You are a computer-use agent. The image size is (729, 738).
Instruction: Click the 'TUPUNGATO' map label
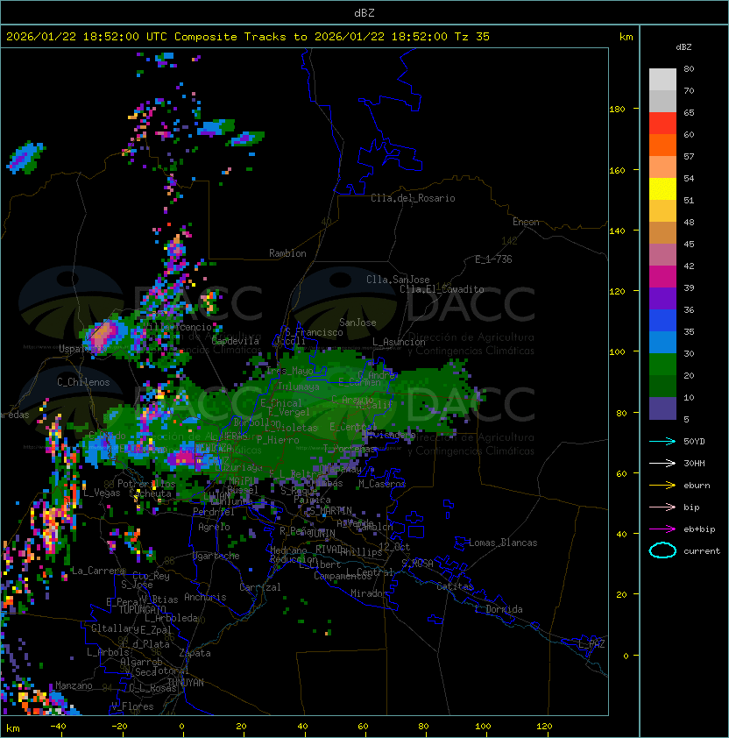pos(143,609)
